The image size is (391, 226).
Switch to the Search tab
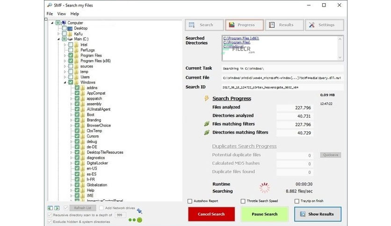click(x=204, y=25)
